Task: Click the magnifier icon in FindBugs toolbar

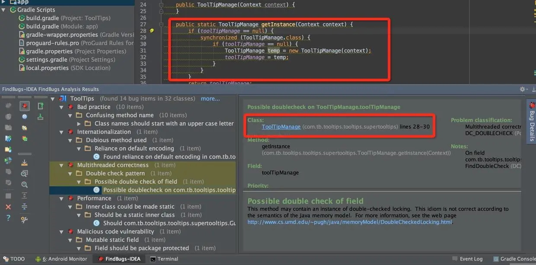Action: pyautogui.click(x=25, y=184)
